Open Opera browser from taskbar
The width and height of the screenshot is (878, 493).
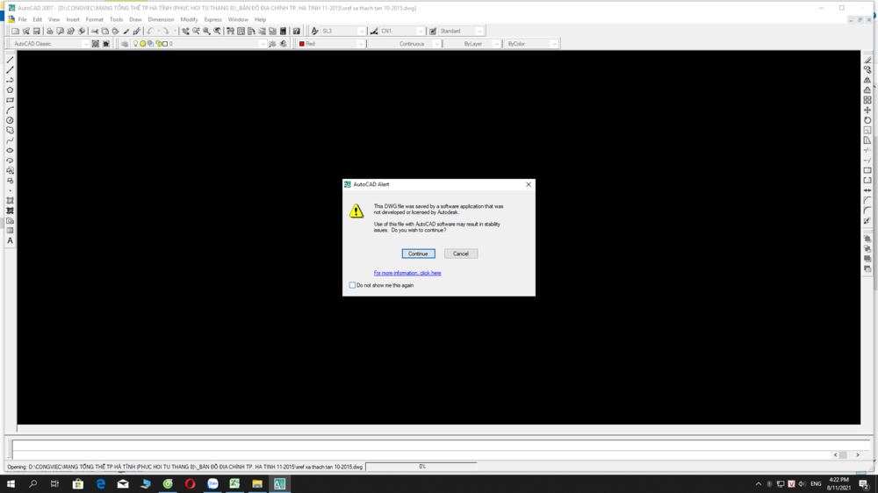(190, 483)
